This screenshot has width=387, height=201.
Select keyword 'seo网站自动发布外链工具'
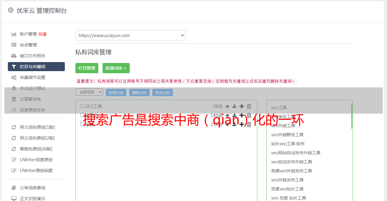click(x=296, y=153)
